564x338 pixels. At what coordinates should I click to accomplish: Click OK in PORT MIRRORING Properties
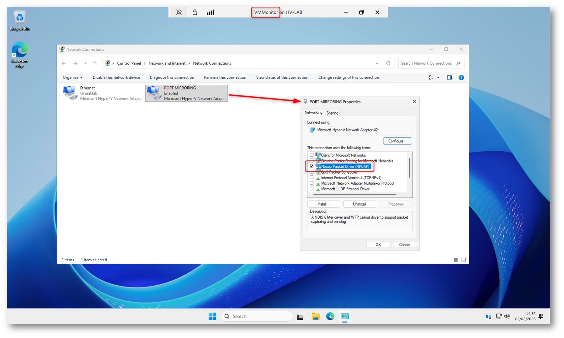point(378,244)
